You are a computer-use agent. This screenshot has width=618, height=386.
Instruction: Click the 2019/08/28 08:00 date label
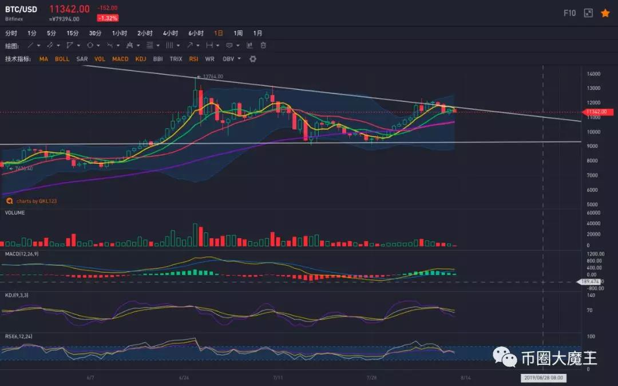(543, 377)
